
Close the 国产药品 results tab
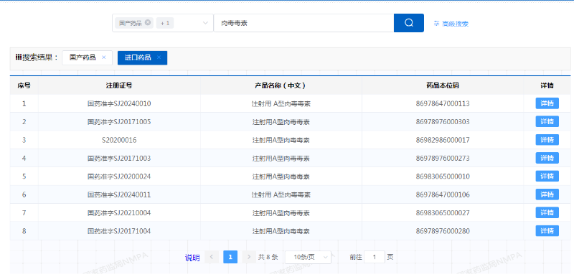[103, 57]
